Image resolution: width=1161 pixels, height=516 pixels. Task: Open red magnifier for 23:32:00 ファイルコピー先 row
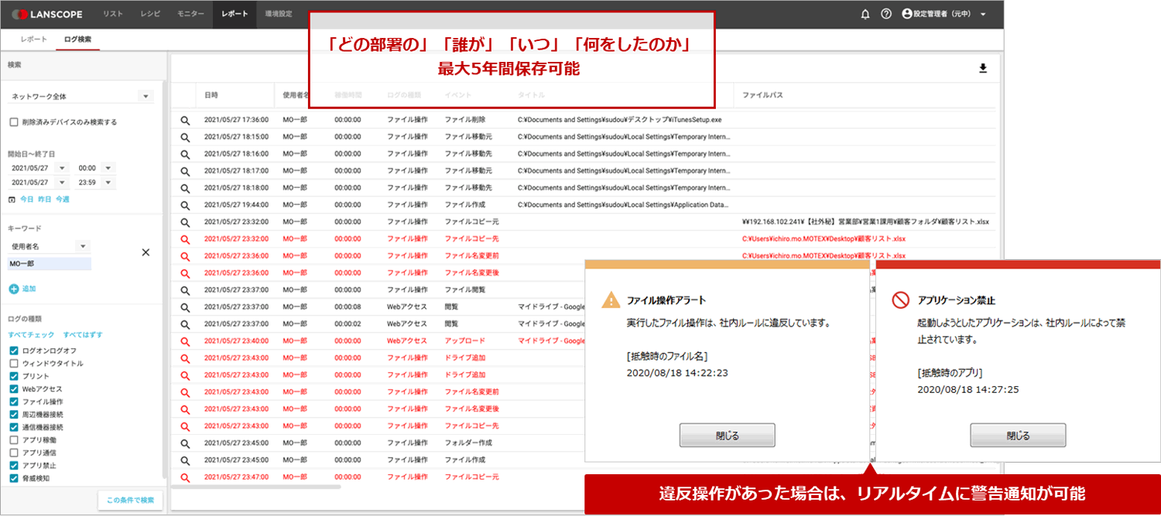click(185, 239)
